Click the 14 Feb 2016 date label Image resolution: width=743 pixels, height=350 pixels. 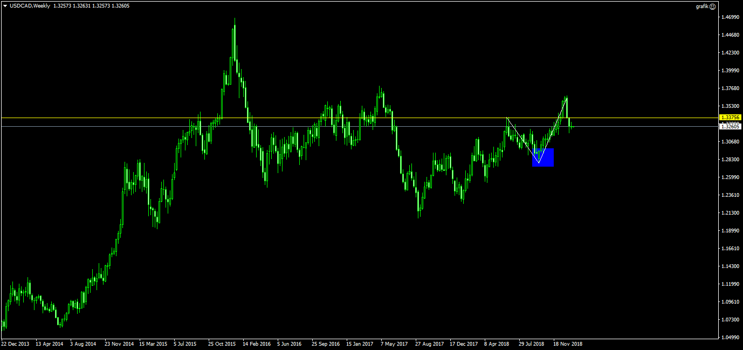tap(257, 344)
